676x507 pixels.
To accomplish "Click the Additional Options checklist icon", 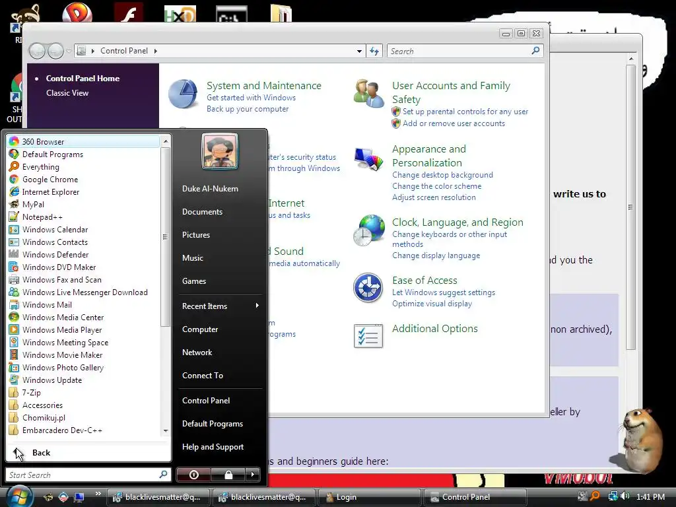I will click(368, 336).
